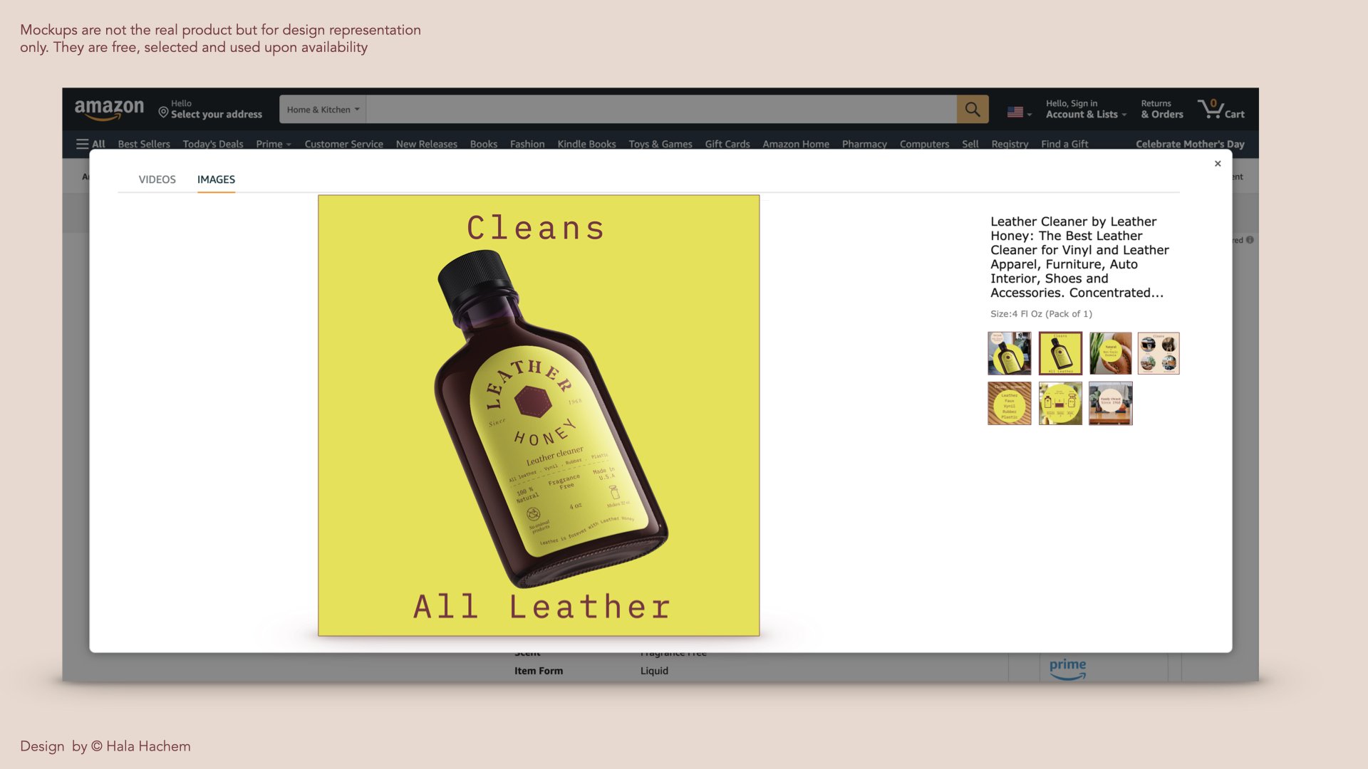Go to Amazon Home section
Screen dimensions: 1368x769
795,144
